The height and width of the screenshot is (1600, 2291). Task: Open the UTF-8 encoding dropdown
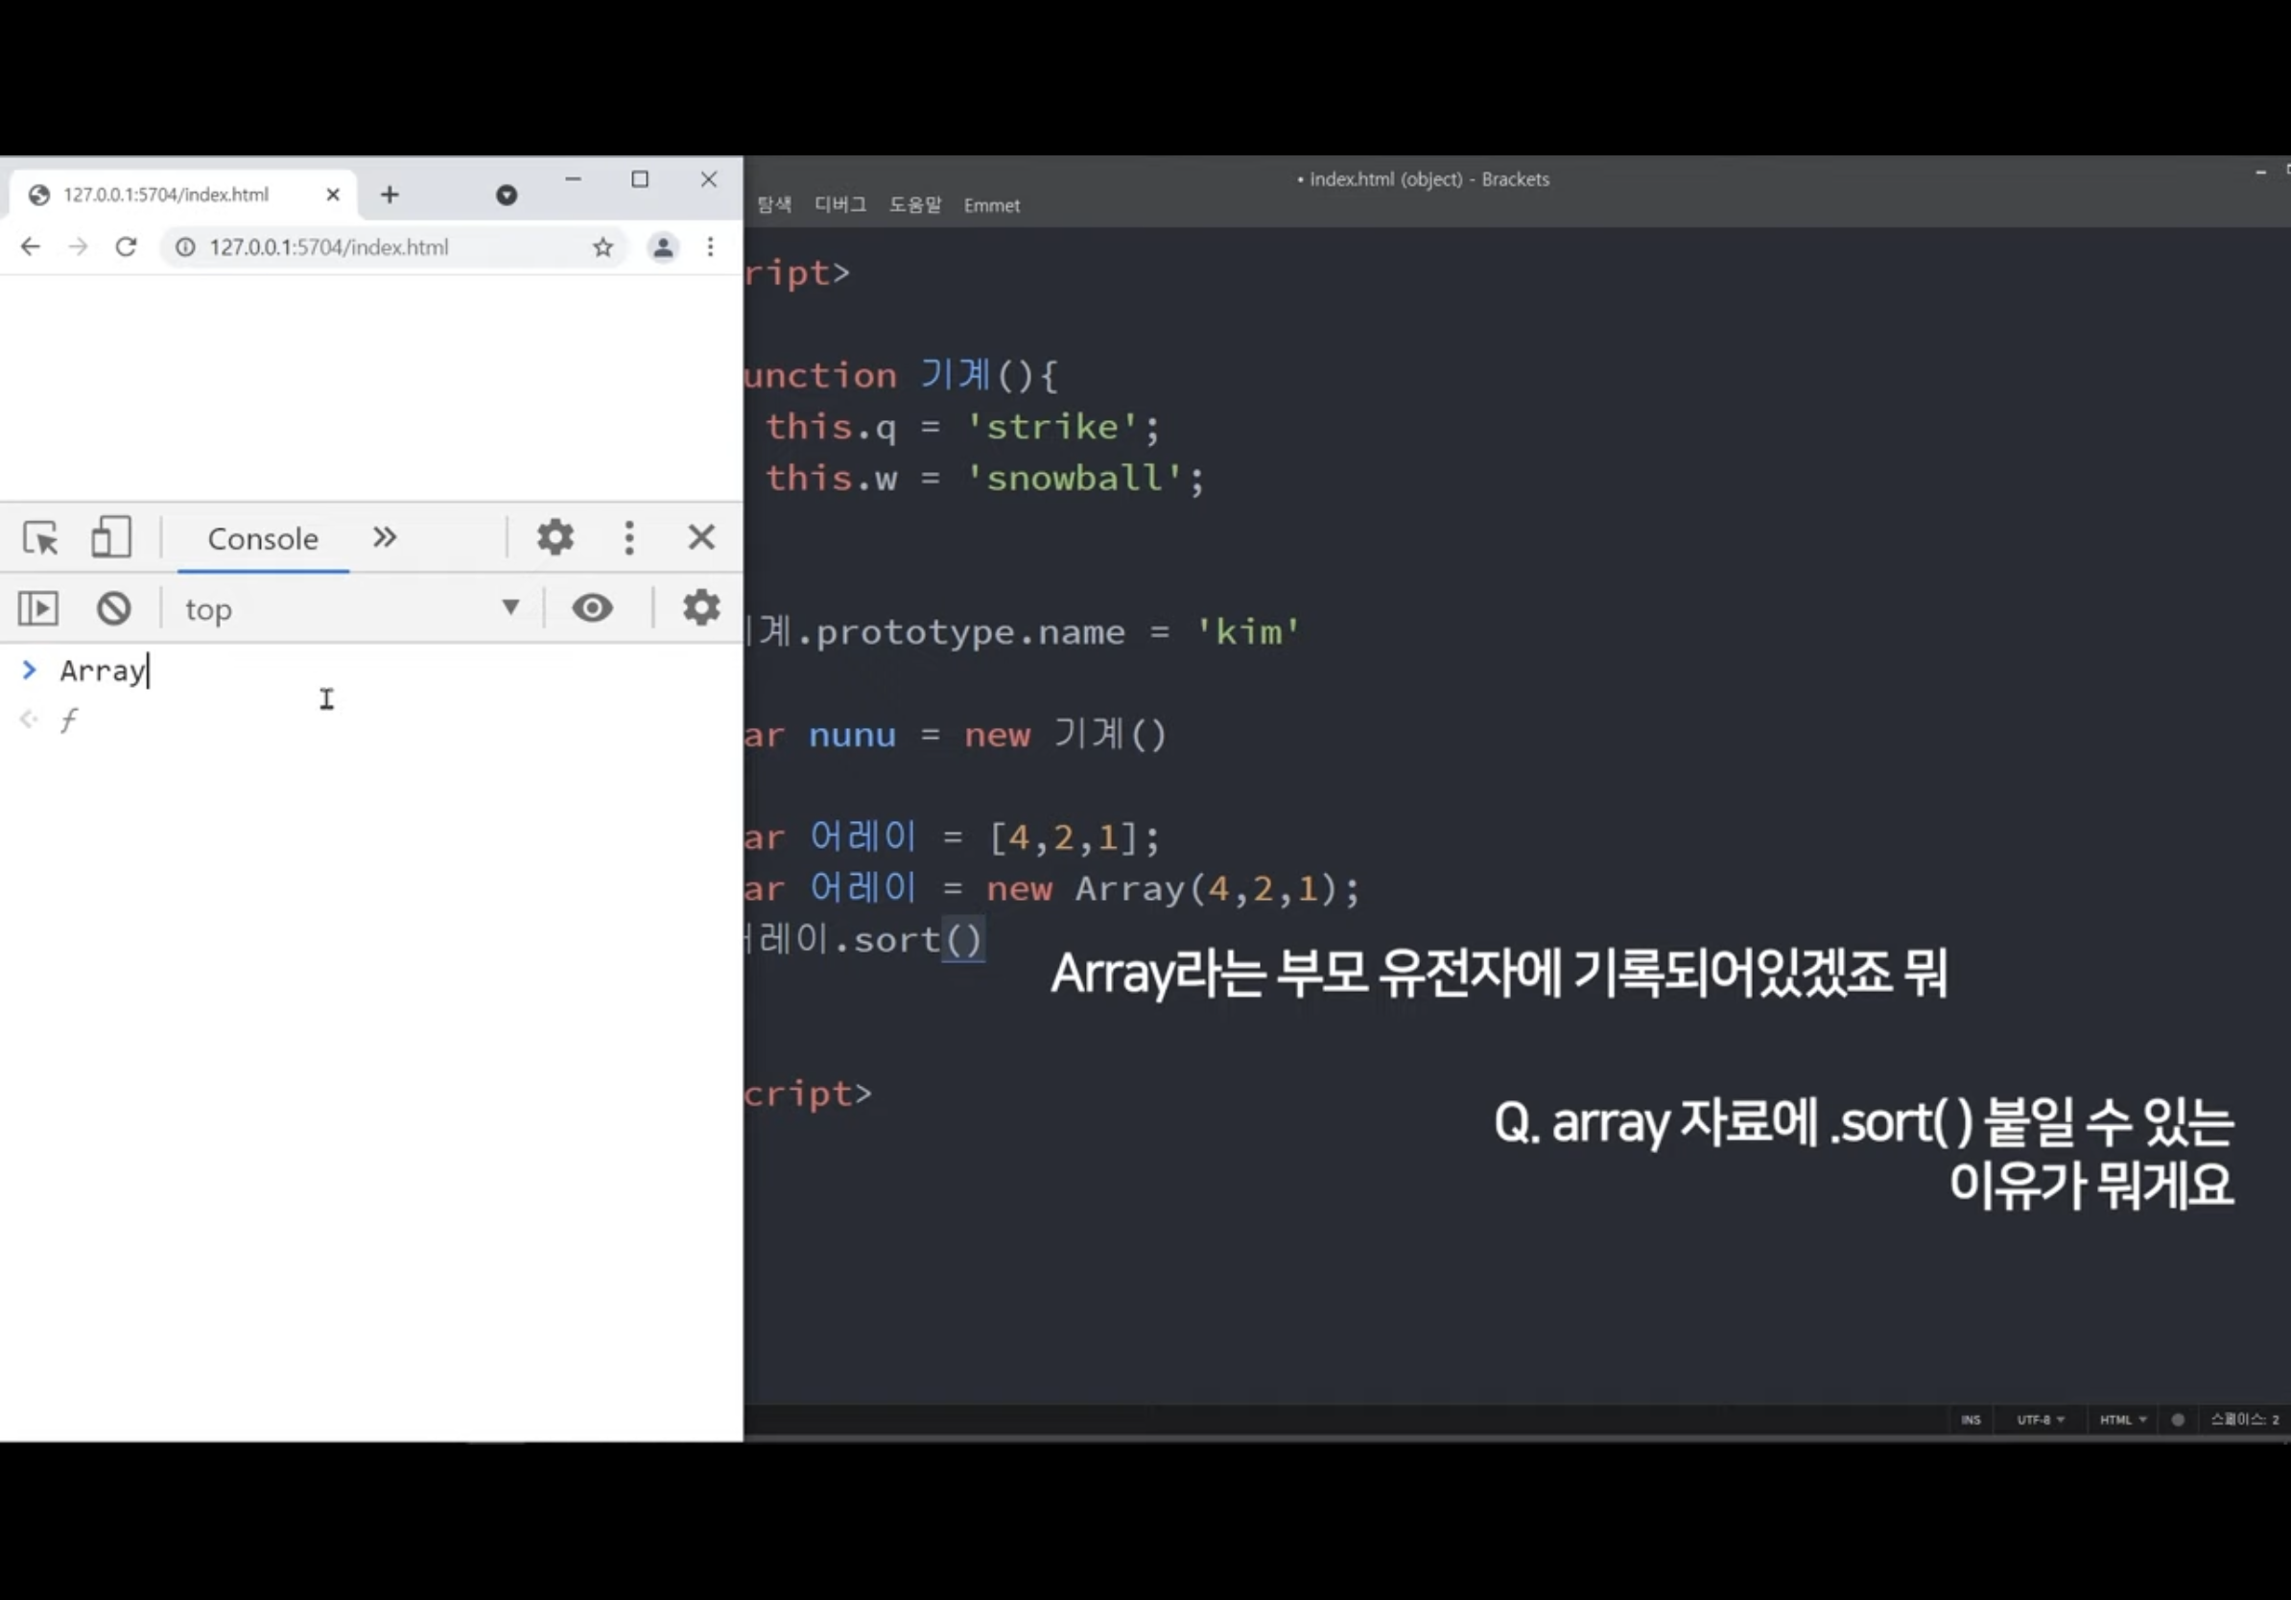click(x=2039, y=1420)
